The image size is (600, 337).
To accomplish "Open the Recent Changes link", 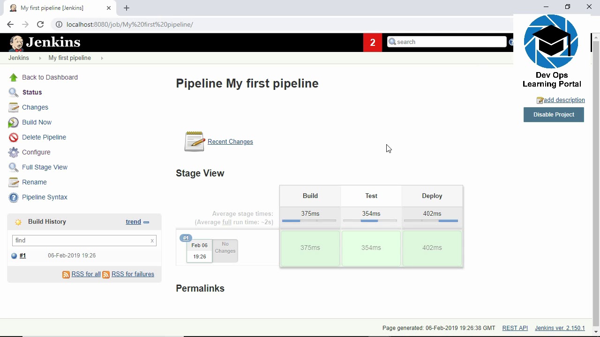I will [x=230, y=142].
